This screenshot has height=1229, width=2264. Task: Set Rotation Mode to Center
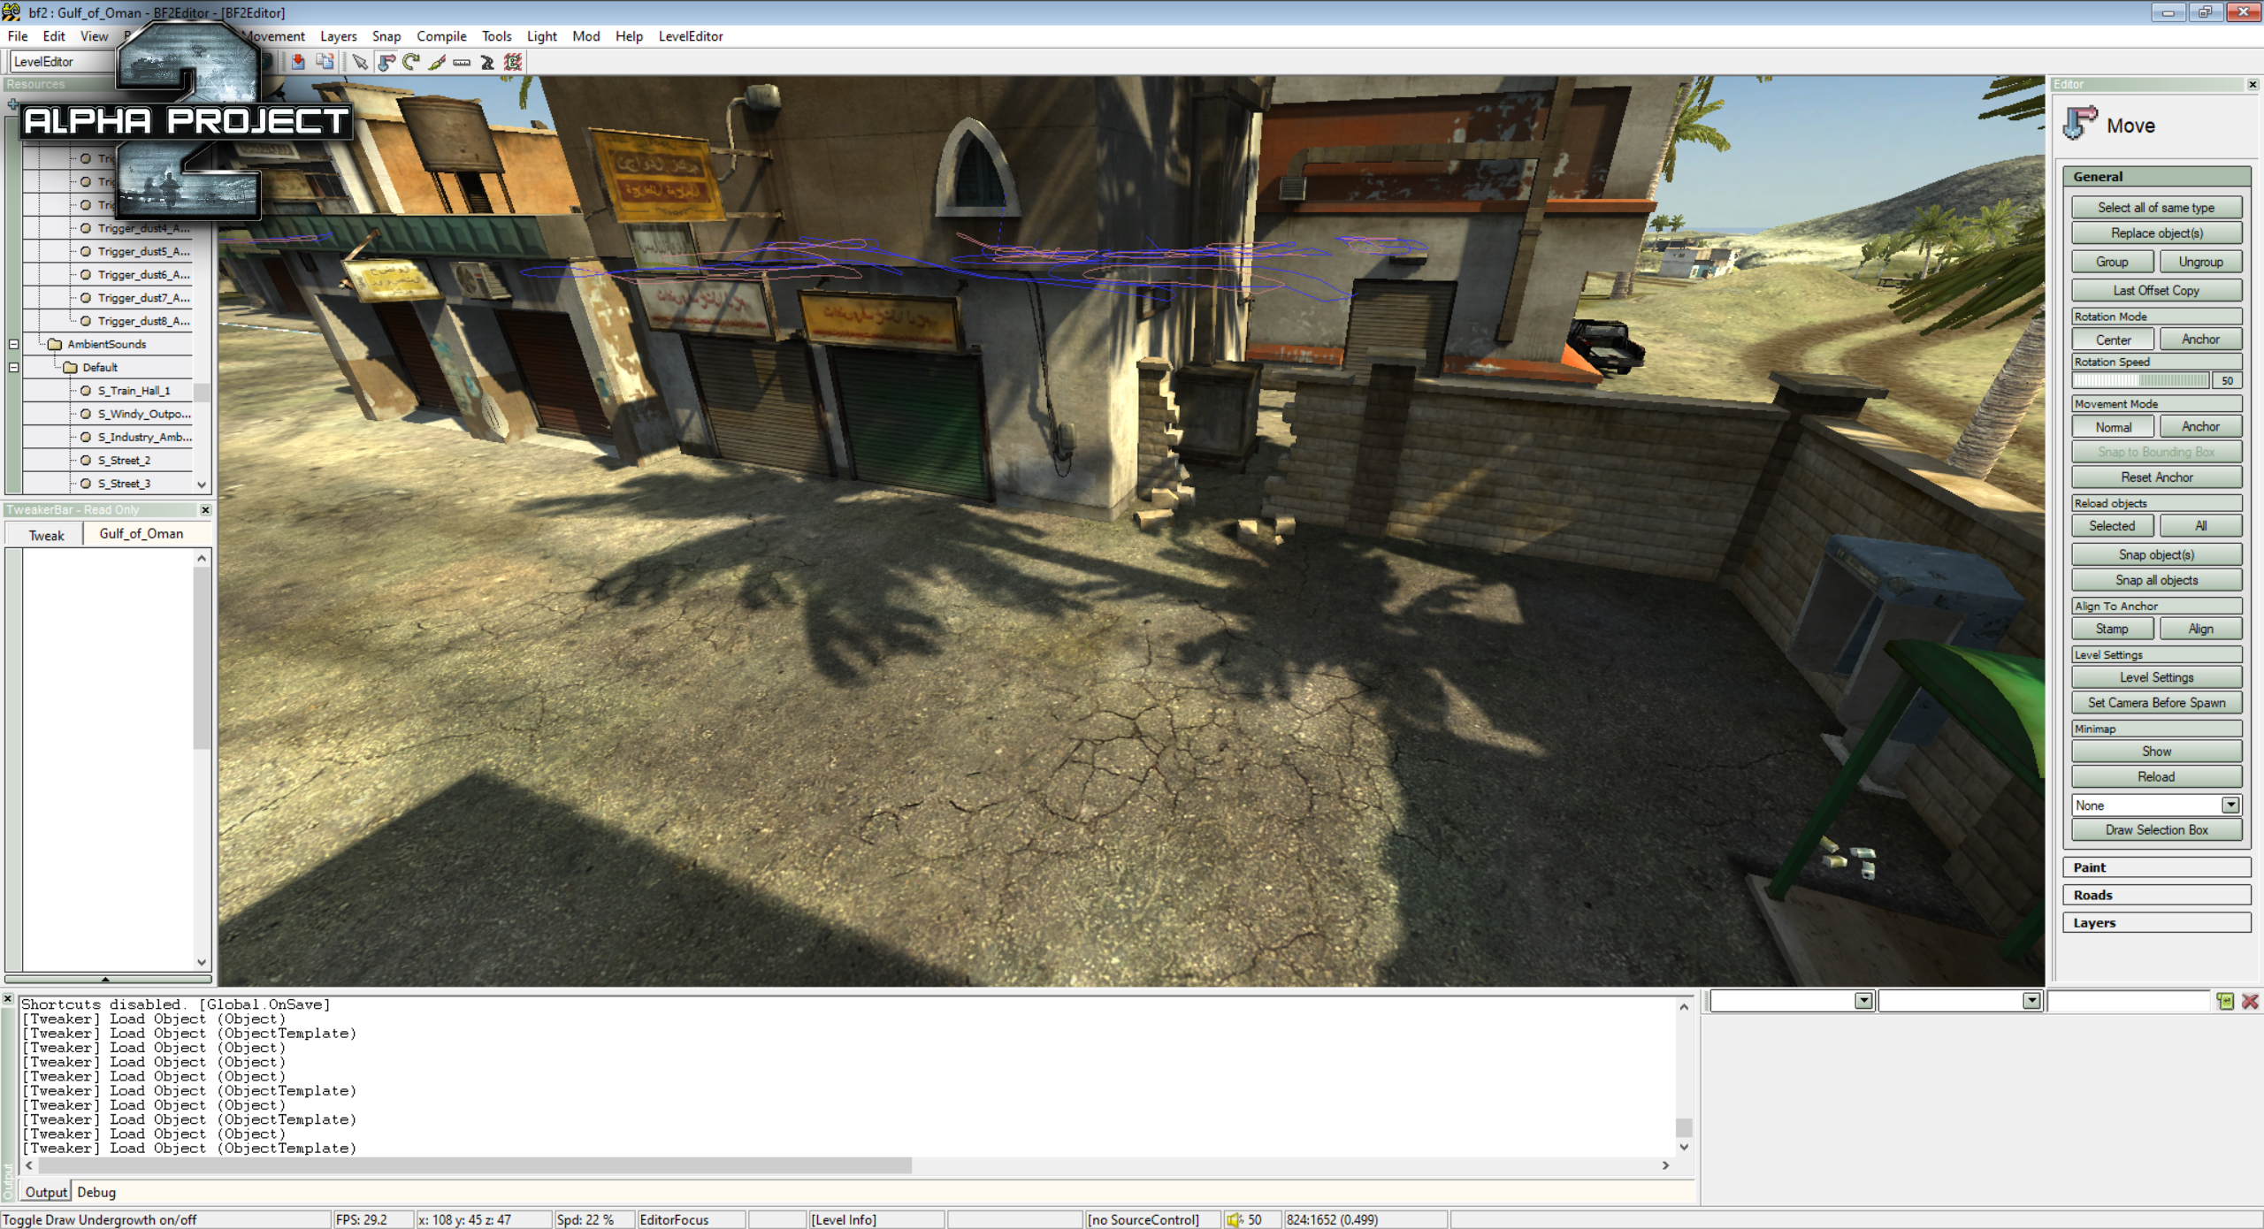(x=2113, y=340)
